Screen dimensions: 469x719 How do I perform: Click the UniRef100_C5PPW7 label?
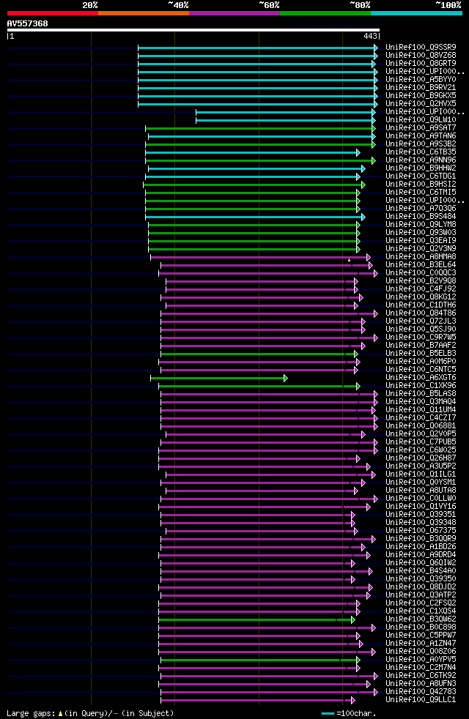[x=421, y=636]
